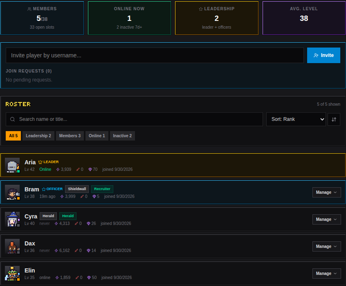Viewport: 346px width, 286px height.
Task: Click Aria's robot avatar
Action: pyautogui.click(x=12, y=165)
